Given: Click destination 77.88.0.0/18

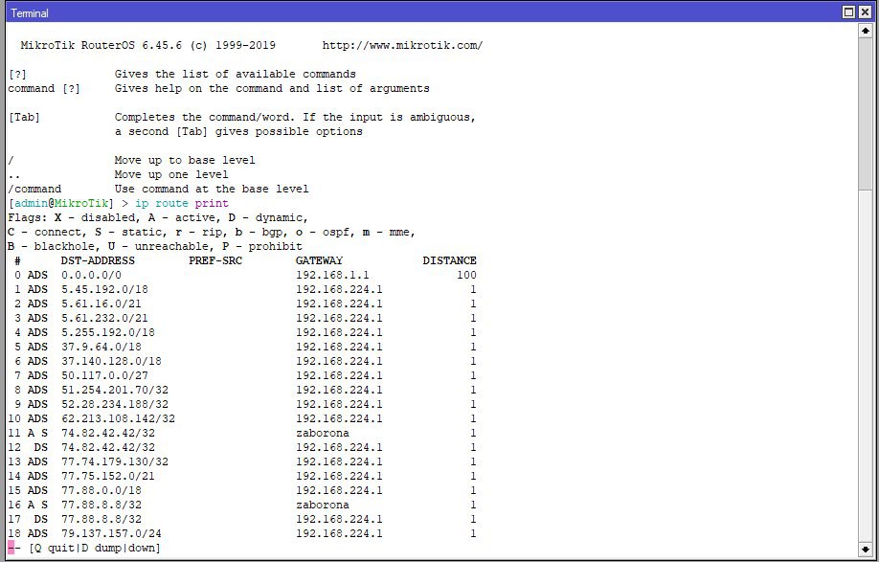Looking at the screenshot, I should point(101,490).
